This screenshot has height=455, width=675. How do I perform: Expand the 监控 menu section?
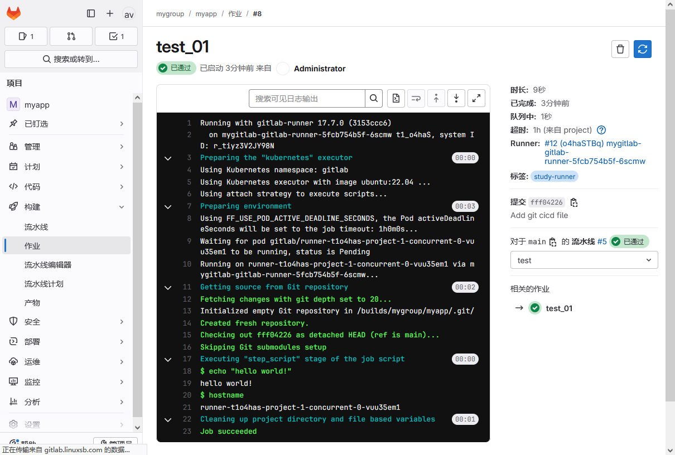[67, 382]
